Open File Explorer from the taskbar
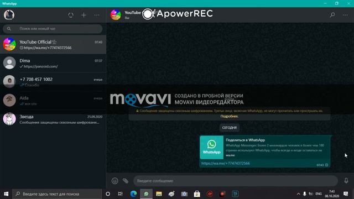The width and height of the screenshot is (354, 199). (159, 194)
